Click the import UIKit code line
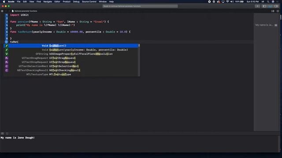The height and width of the screenshot is (158, 282). tap(19, 15)
